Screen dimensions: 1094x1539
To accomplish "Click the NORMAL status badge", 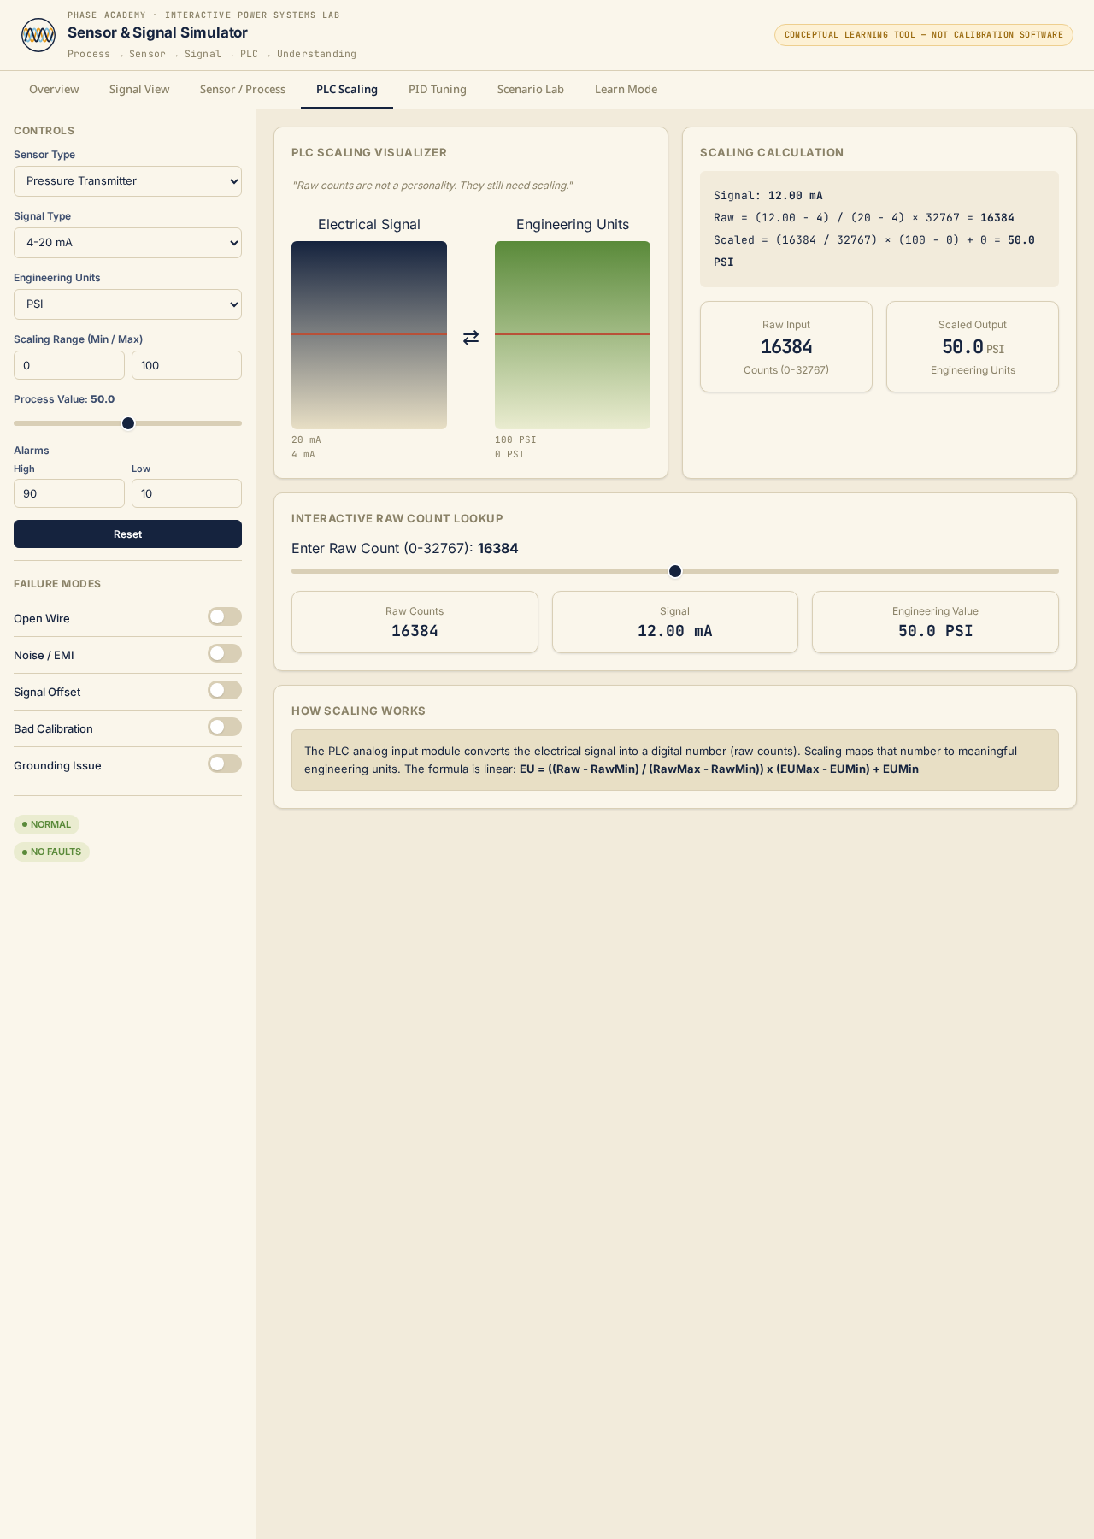I will (47, 824).
